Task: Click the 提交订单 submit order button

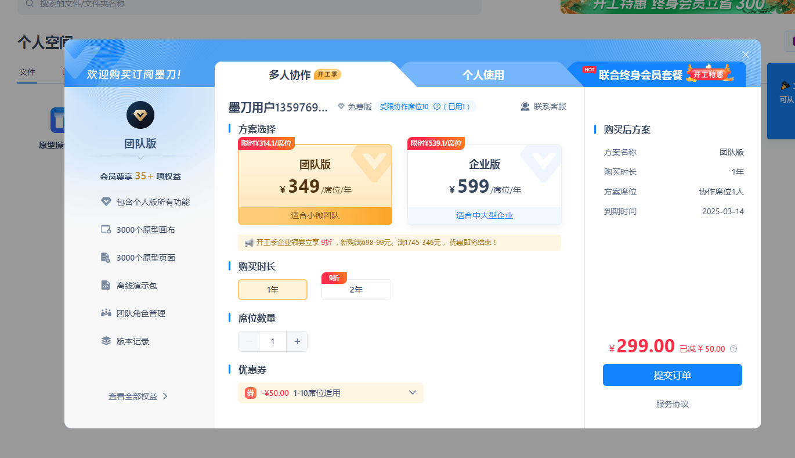Action: 672,375
